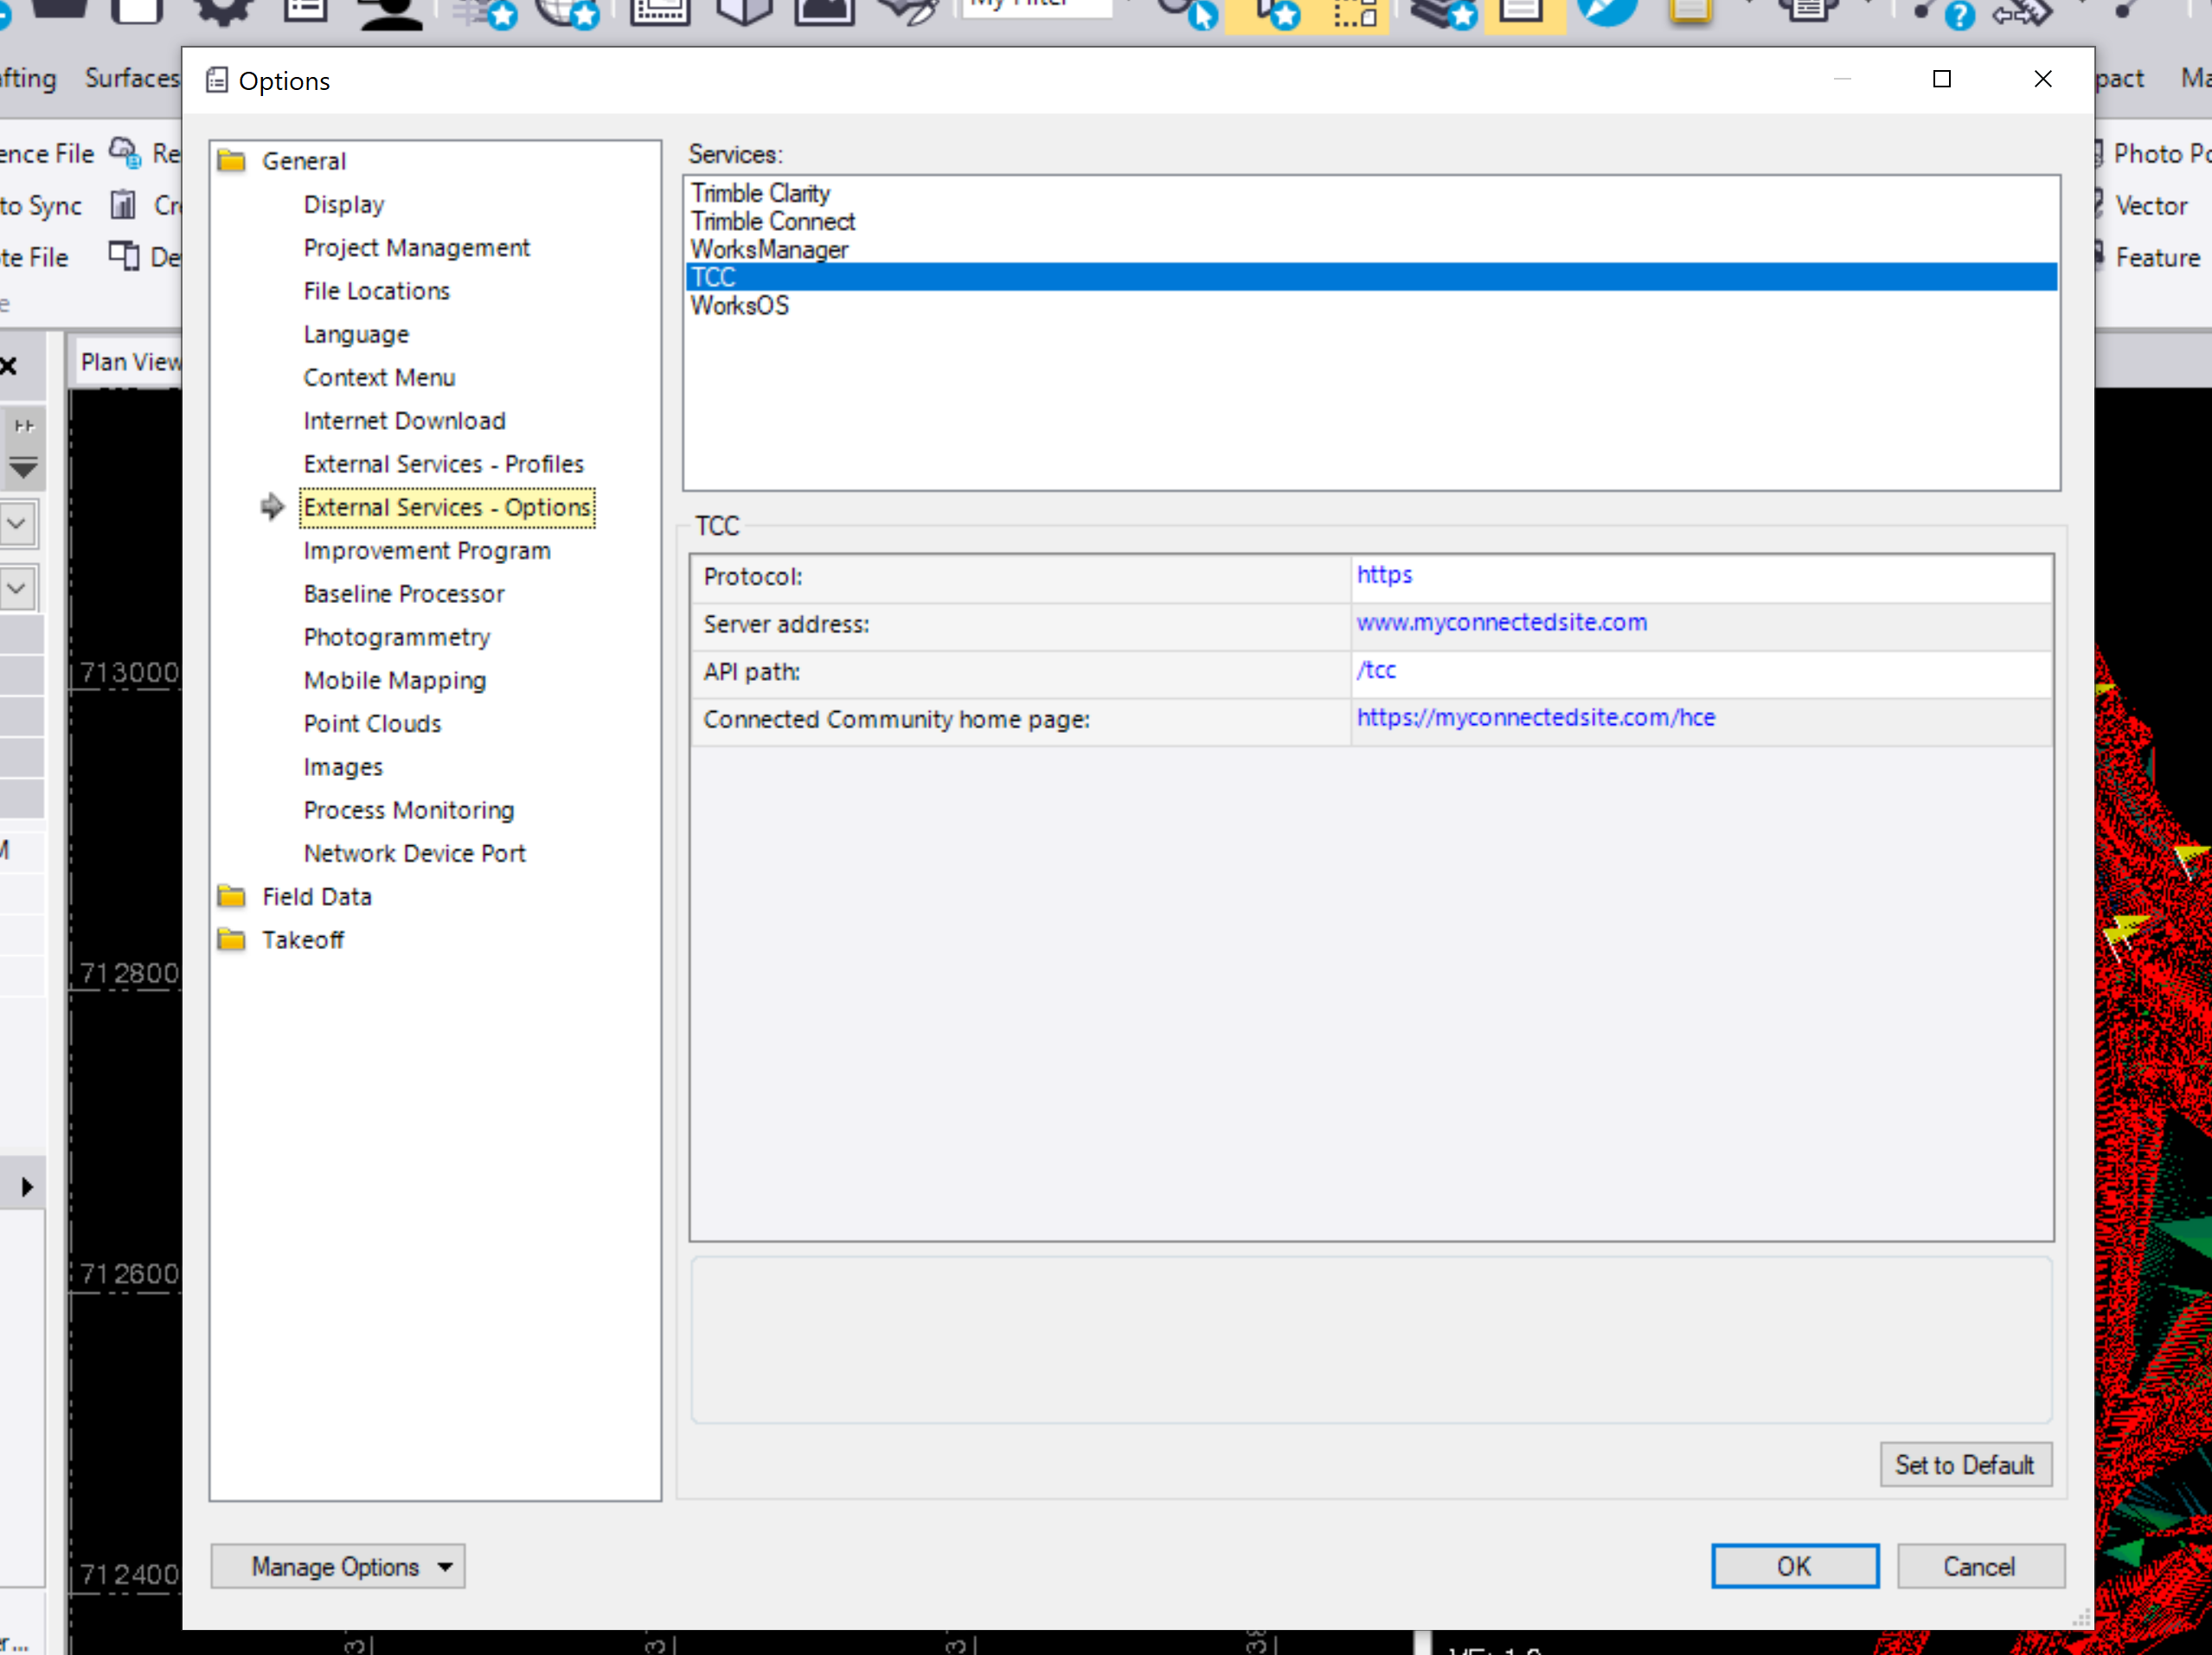Screen dimensions: 2212x1655
Task: Open the Plan View tab
Action: [130, 362]
